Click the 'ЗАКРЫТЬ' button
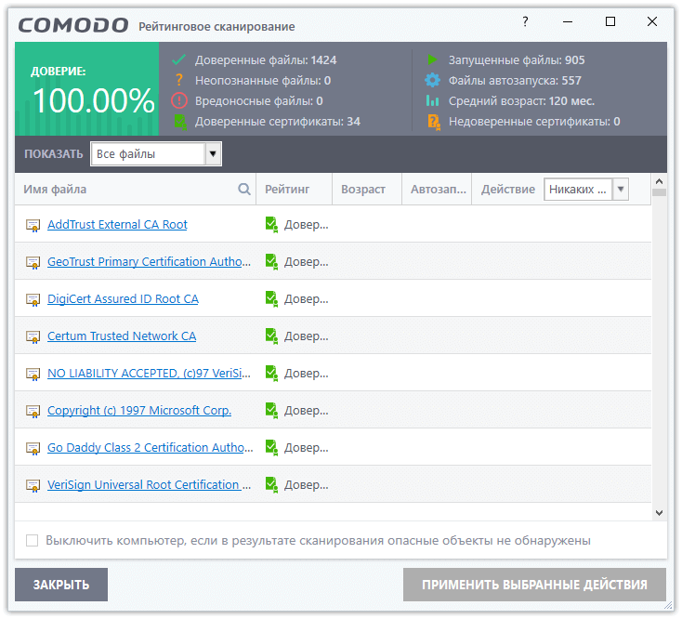682x619 pixels. click(x=61, y=585)
